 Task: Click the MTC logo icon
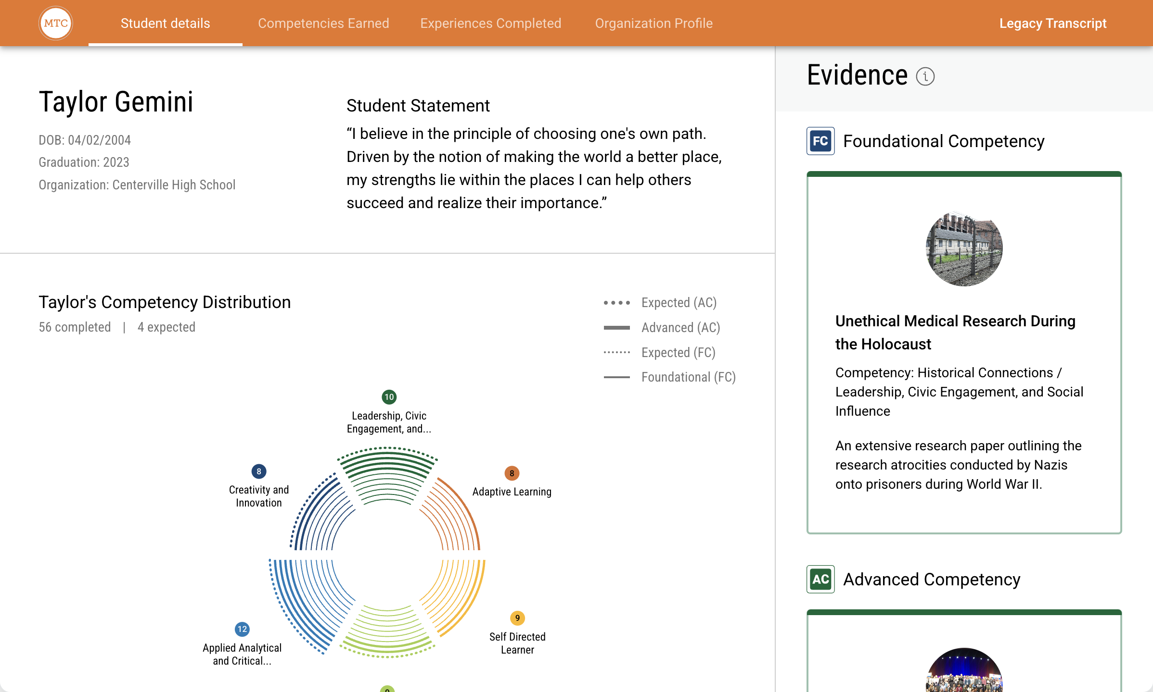pos(56,23)
